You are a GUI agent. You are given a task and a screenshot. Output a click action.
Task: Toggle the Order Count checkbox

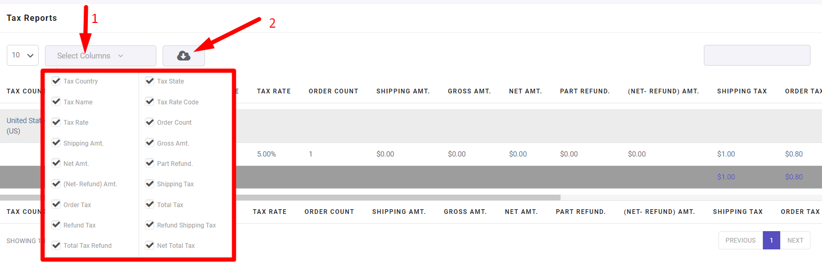coord(150,122)
